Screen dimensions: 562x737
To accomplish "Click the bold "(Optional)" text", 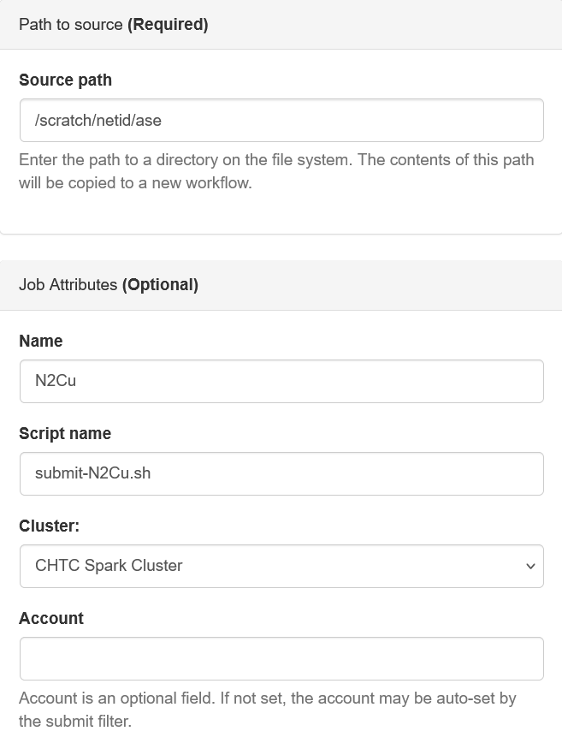I will tap(160, 285).
